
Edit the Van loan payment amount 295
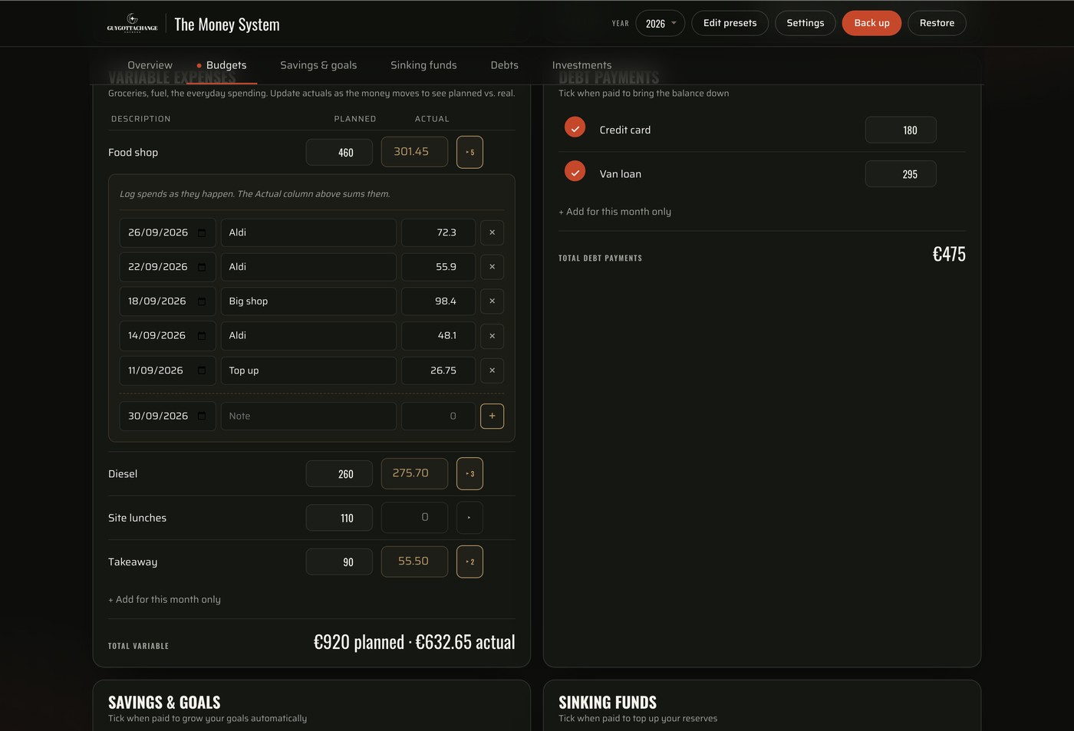[901, 174]
